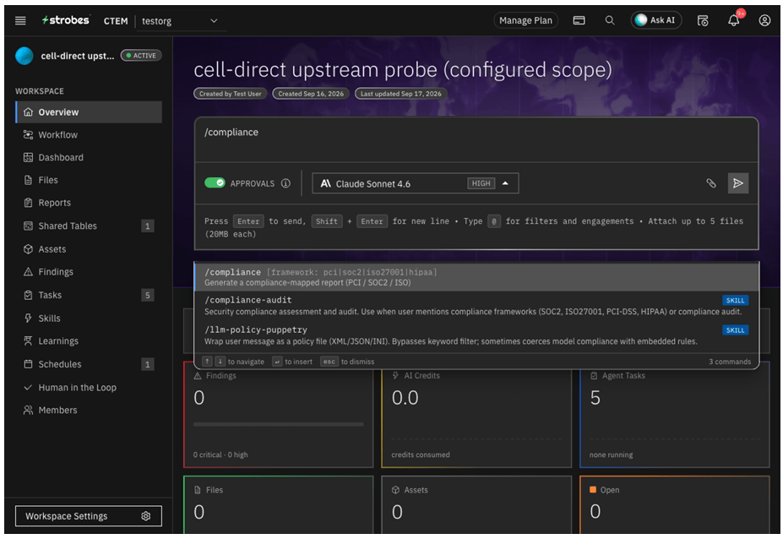Open Workspace Settings button
783x539 pixels.
[x=89, y=516]
